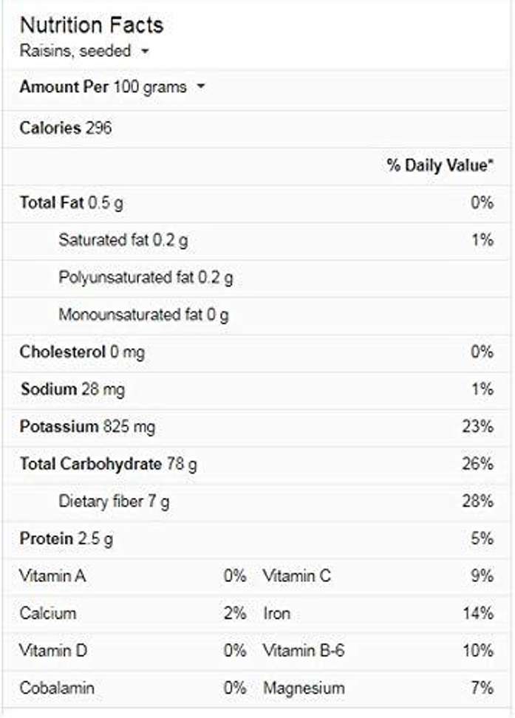This screenshot has width=515, height=718.
Task: Select the Magnesium label
Action: point(304,688)
